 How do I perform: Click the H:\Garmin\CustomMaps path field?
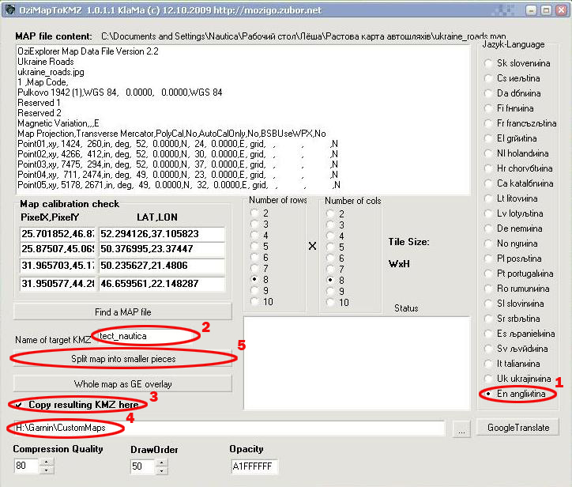225,428
